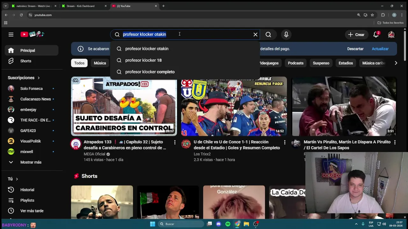Open options menu for U de Chile video

pos(285,142)
